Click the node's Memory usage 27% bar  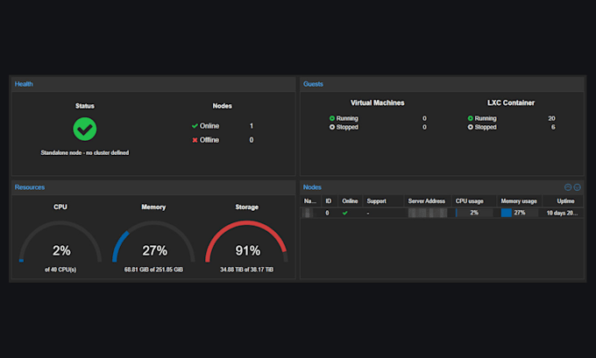[519, 213]
